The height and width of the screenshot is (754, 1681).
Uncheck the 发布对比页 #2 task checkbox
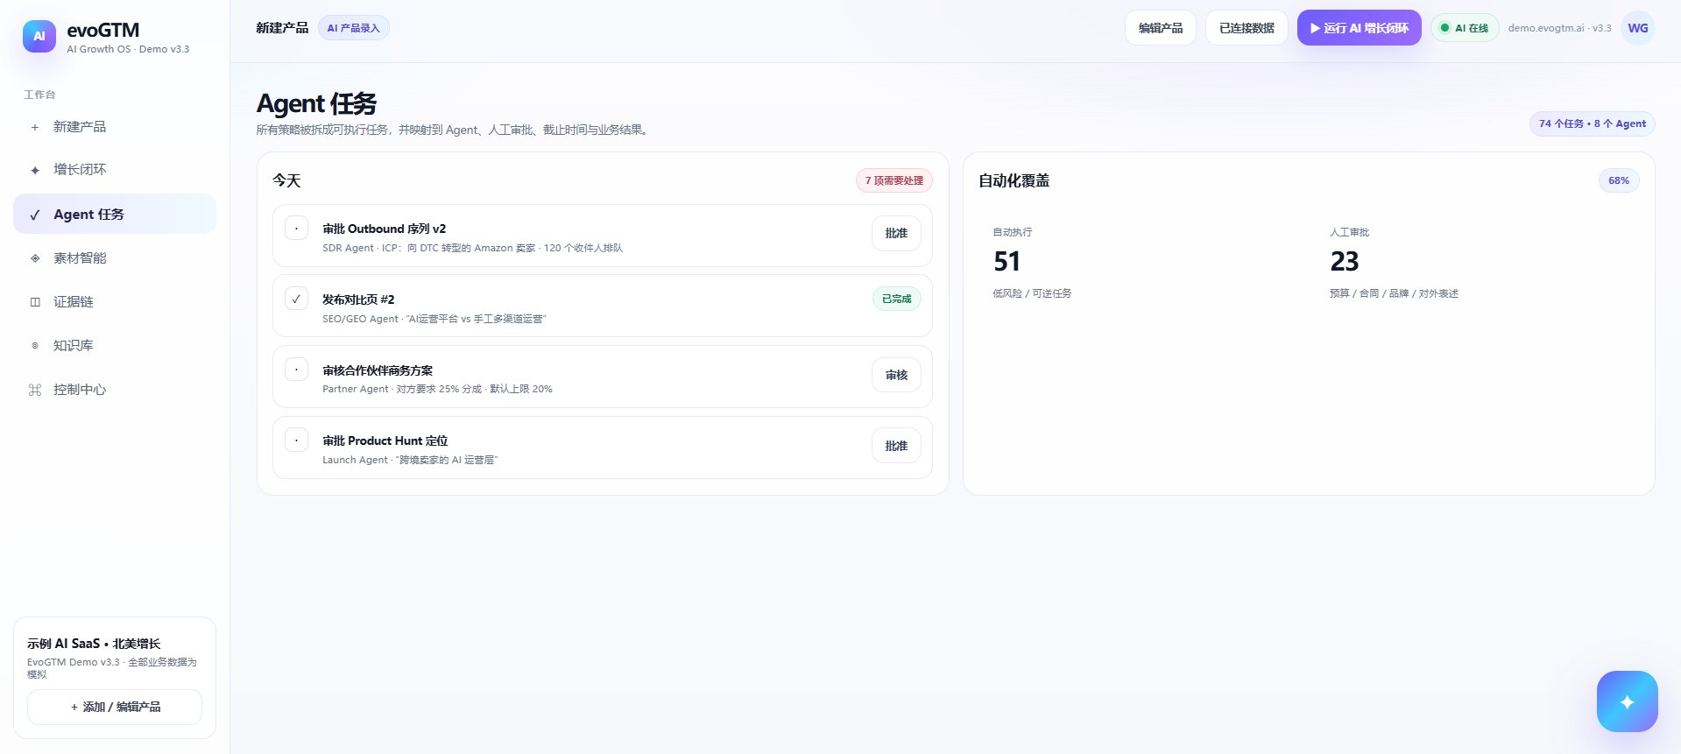[296, 299]
